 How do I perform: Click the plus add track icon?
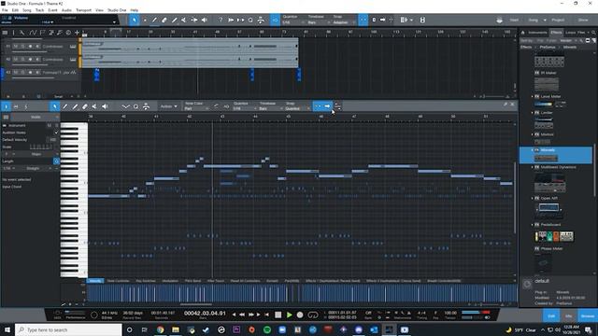[x=77, y=33]
